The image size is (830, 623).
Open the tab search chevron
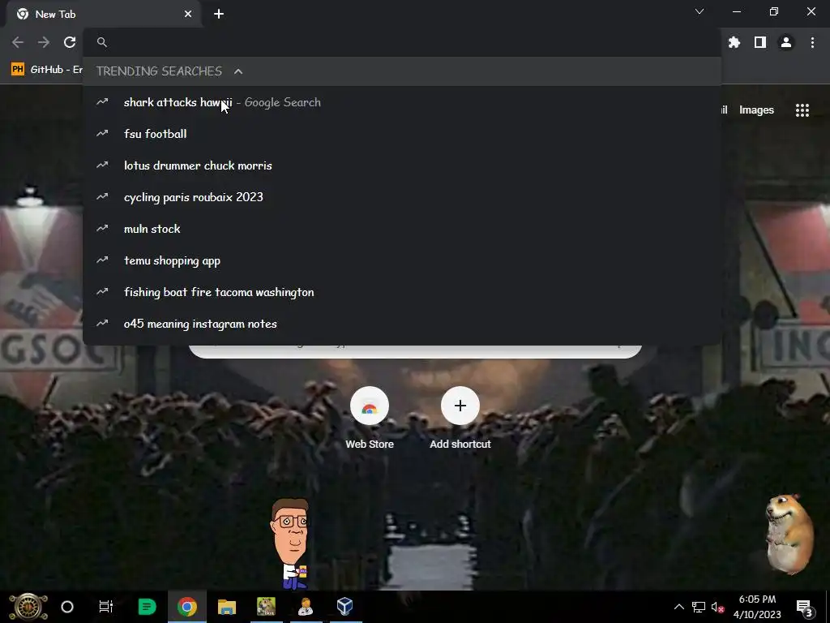pos(700,11)
